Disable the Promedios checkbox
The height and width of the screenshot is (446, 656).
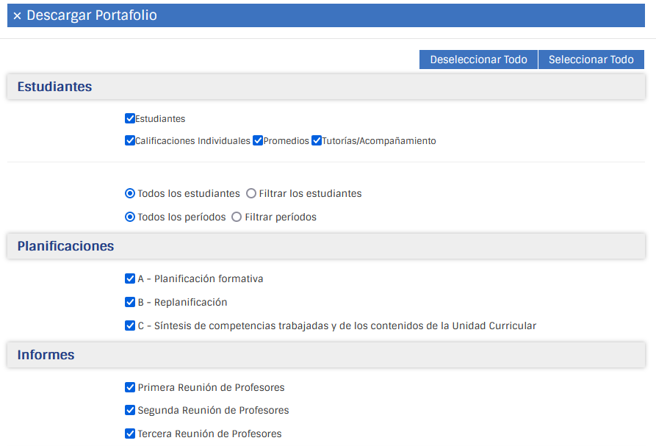click(258, 140)
